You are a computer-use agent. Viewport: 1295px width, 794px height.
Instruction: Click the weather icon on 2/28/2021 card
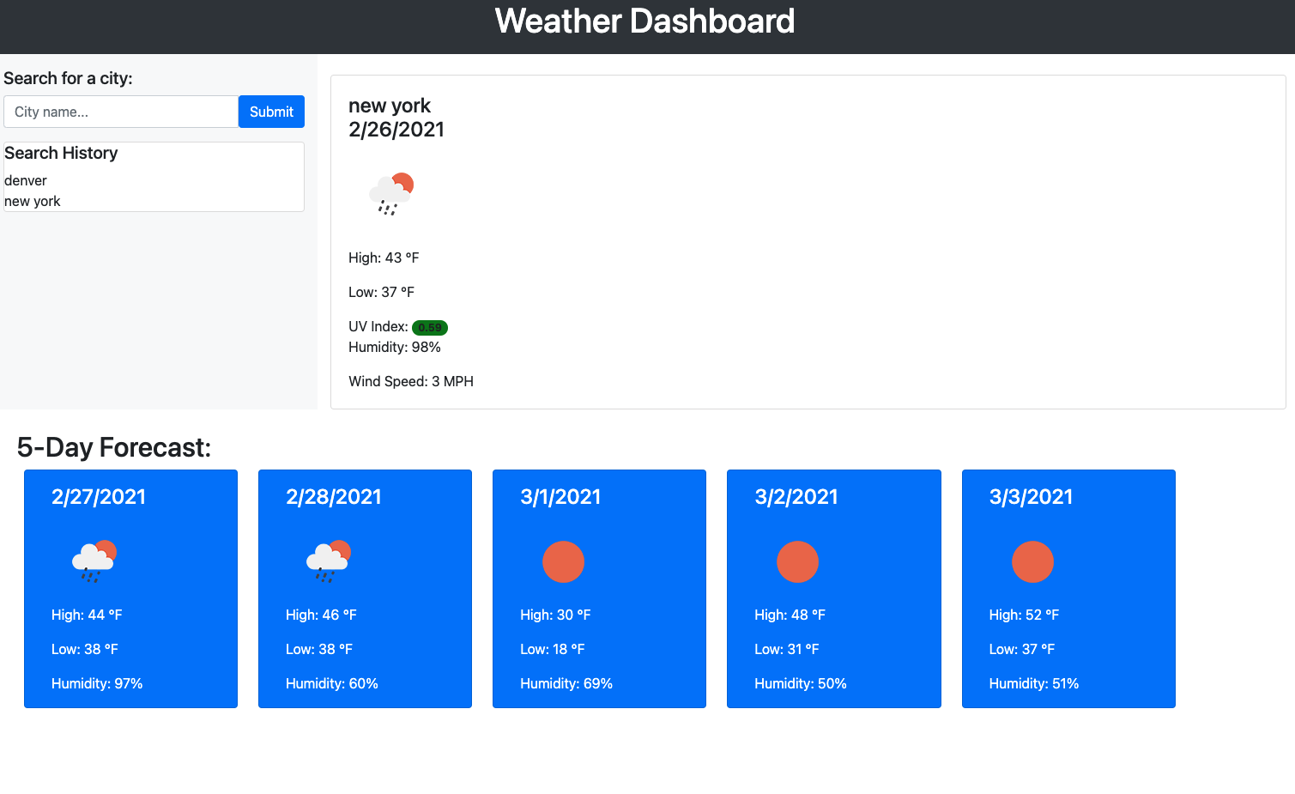pos(329,561)
